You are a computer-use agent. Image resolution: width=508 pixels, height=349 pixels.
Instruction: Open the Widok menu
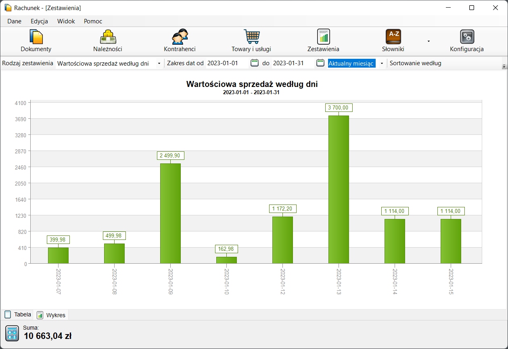click(x=66, y=21)
